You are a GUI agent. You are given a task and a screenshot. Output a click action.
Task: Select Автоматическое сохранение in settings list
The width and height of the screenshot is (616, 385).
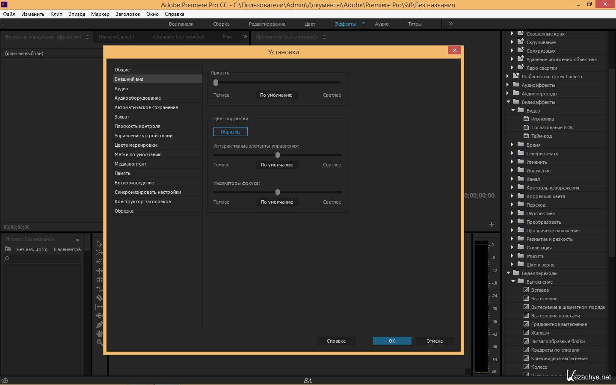tap(146, 107)
